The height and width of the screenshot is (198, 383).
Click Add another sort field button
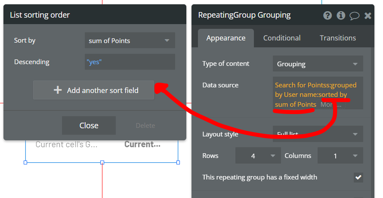coord(93,90)
